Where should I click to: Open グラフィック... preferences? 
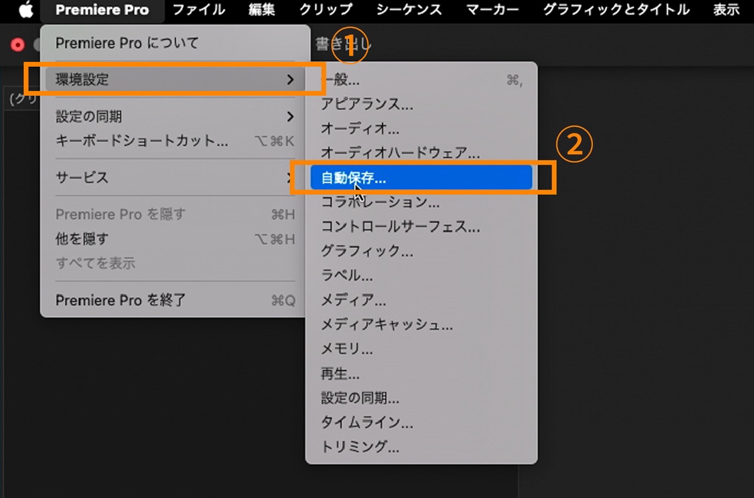(x=421, y=251)
